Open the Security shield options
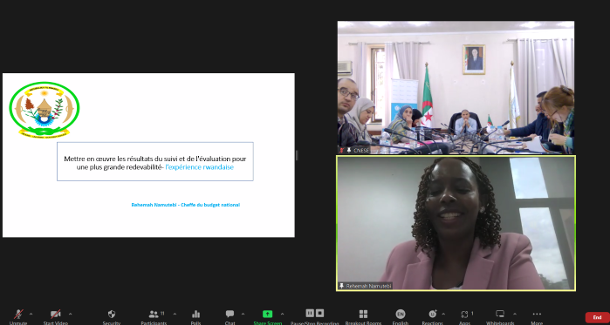This screenshot has width=610, height=325. click(112, 316)
